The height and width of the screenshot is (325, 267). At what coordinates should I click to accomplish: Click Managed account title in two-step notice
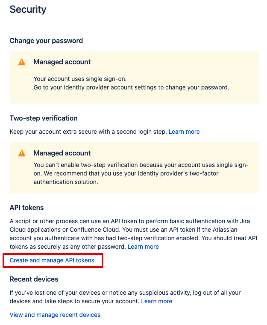(62, 153)
